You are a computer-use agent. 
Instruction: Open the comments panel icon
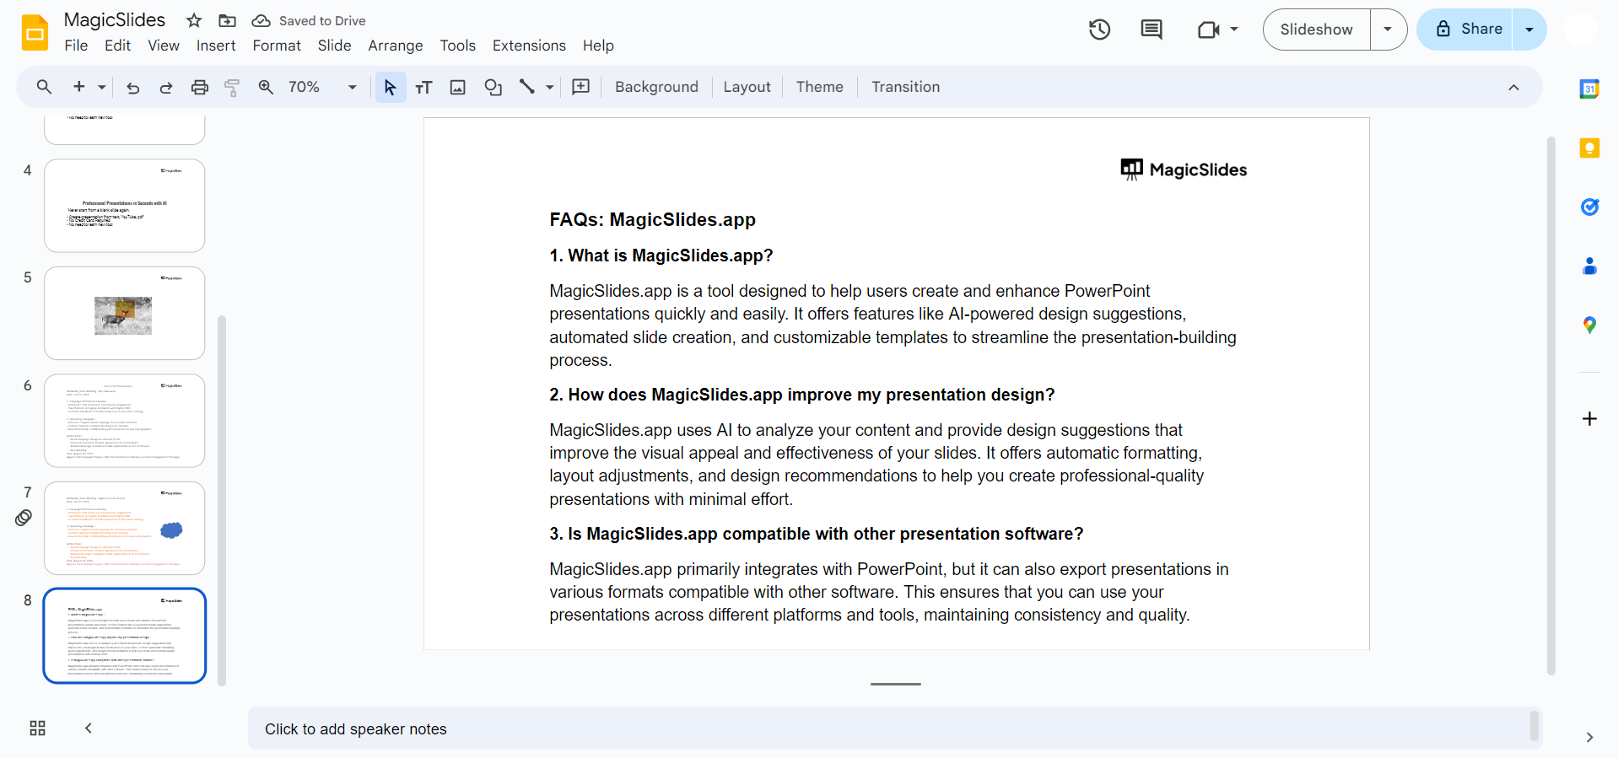(x=1151, y=30)
